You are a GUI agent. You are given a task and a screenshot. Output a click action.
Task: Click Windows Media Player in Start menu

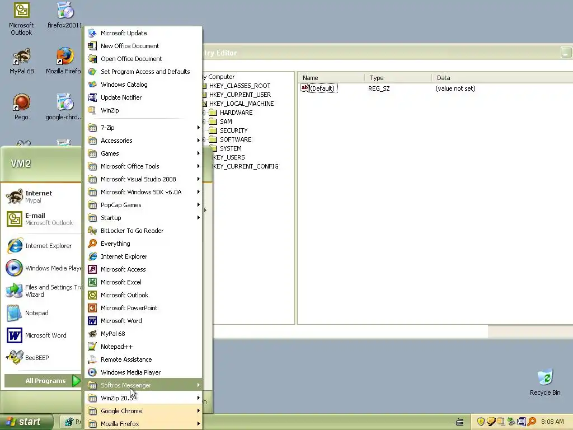[43, 268]
